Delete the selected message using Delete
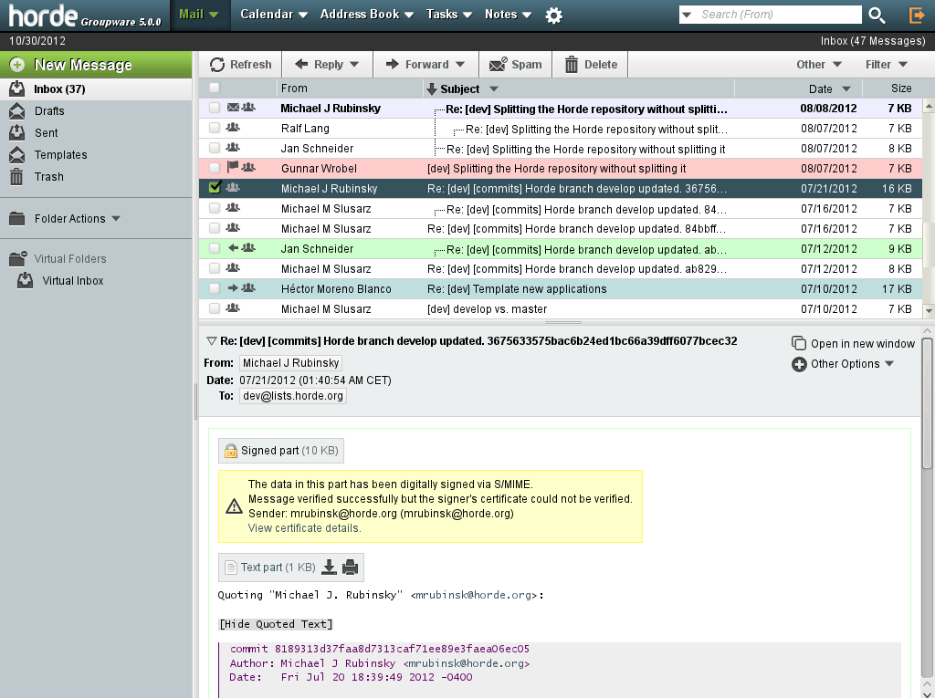The image size is (935, 698). [x=591, y=65]
